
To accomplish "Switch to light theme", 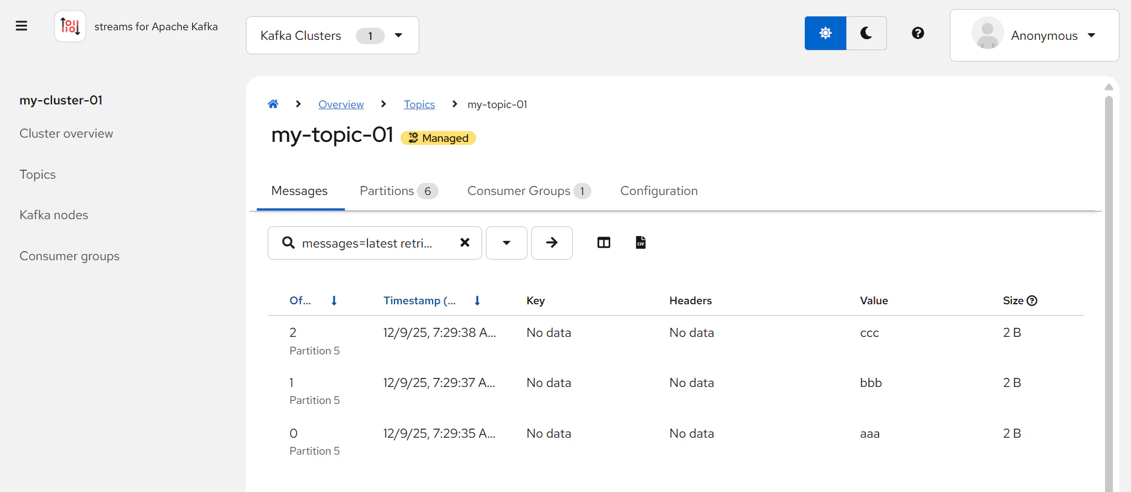I will [x=825, y=33].
